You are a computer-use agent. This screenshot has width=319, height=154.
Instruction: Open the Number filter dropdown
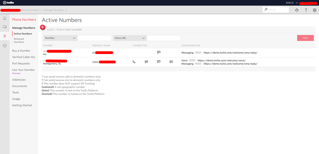60,38
